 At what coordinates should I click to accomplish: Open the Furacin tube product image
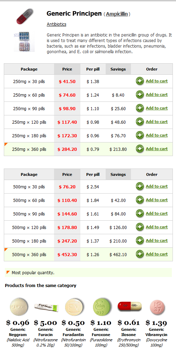coord(46,307)
